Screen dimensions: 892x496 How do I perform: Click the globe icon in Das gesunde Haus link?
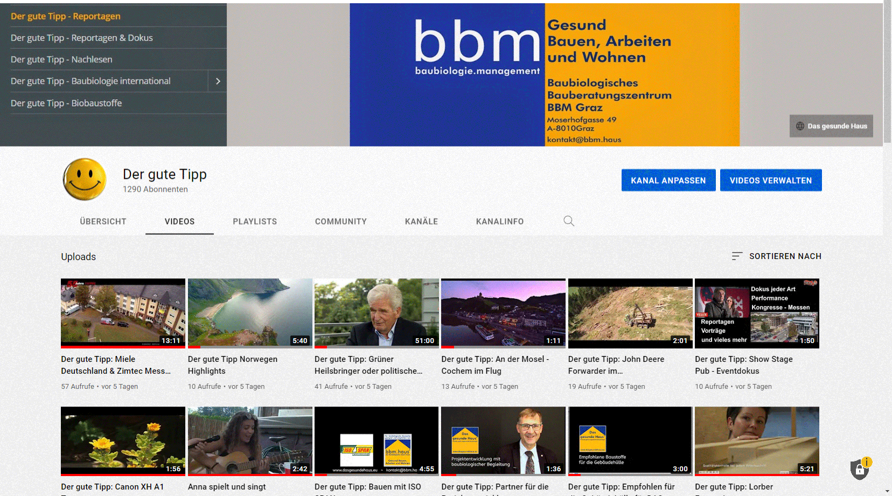tap(800, 126)
